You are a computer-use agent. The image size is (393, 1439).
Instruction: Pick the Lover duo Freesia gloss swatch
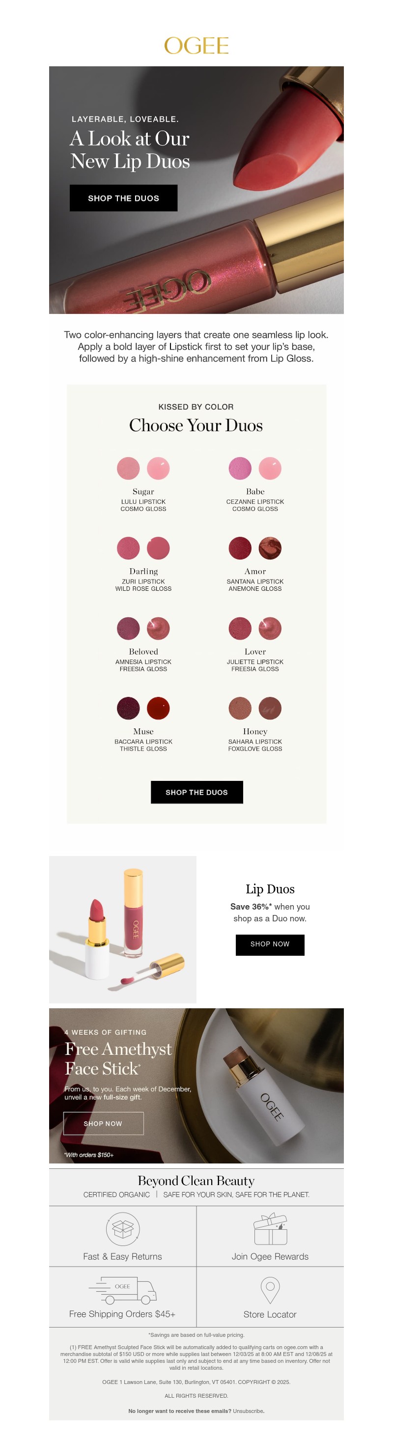[270, 629]
